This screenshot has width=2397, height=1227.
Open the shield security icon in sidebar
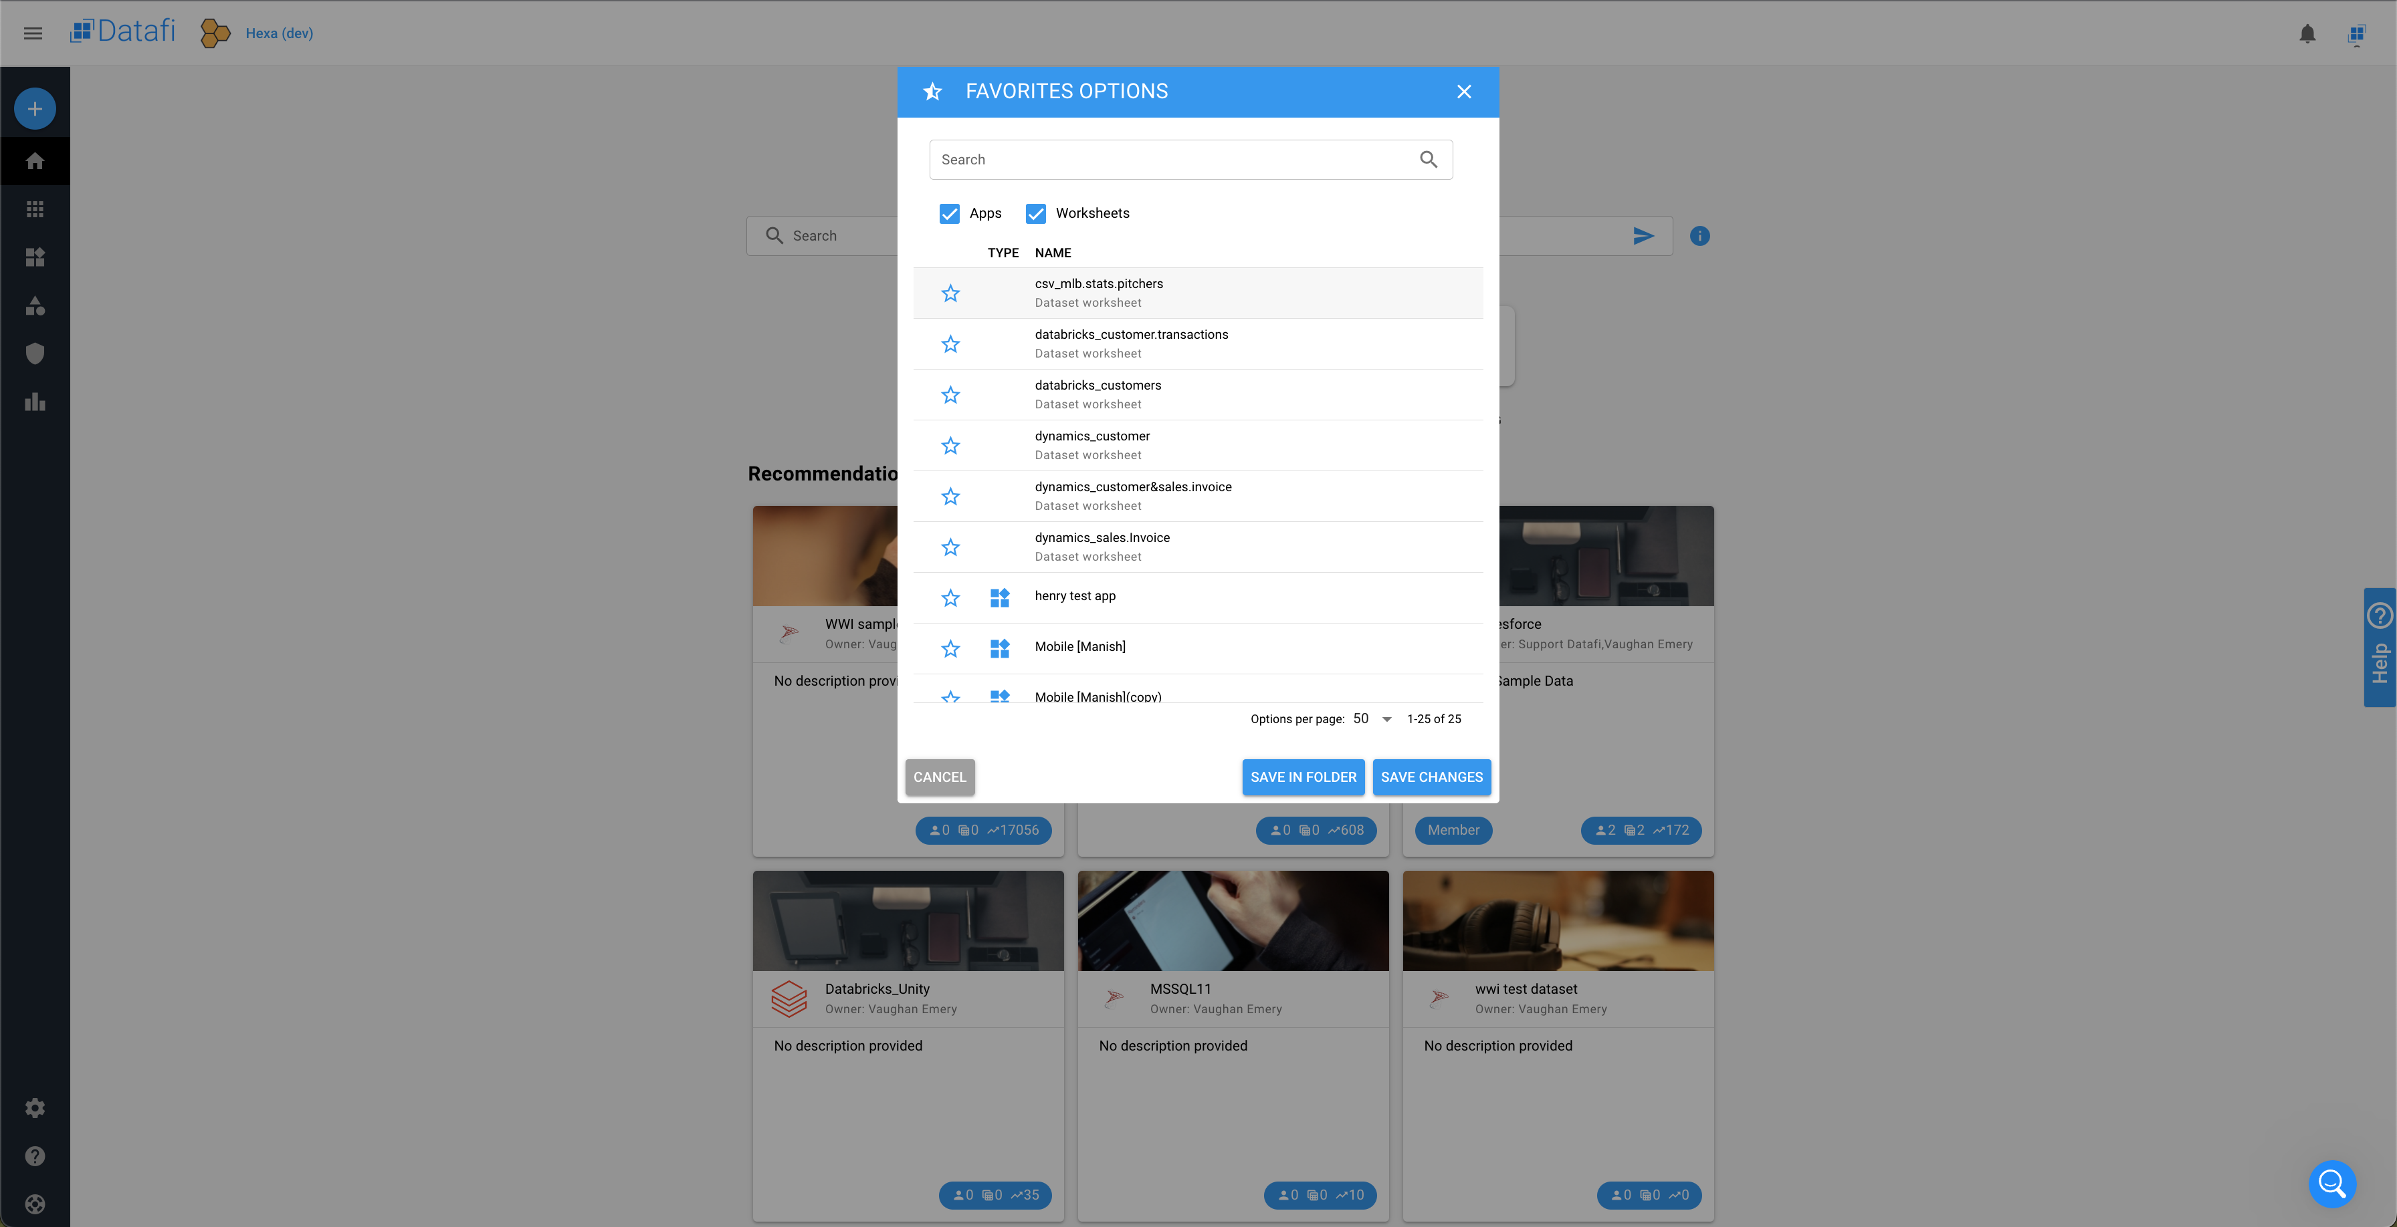point(34,354)
